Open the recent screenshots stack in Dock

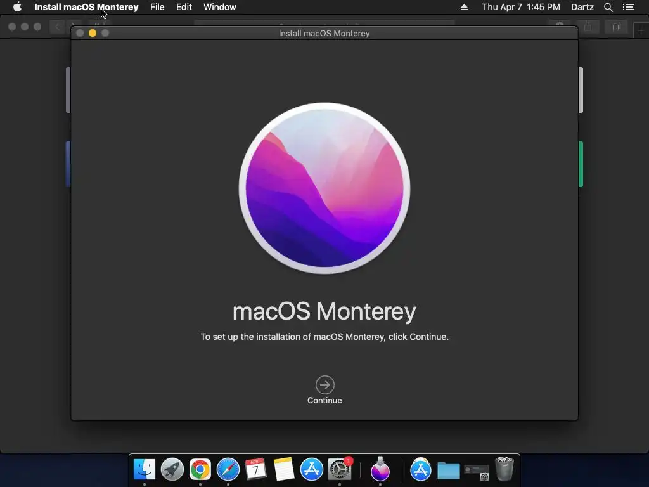[477, 472]
